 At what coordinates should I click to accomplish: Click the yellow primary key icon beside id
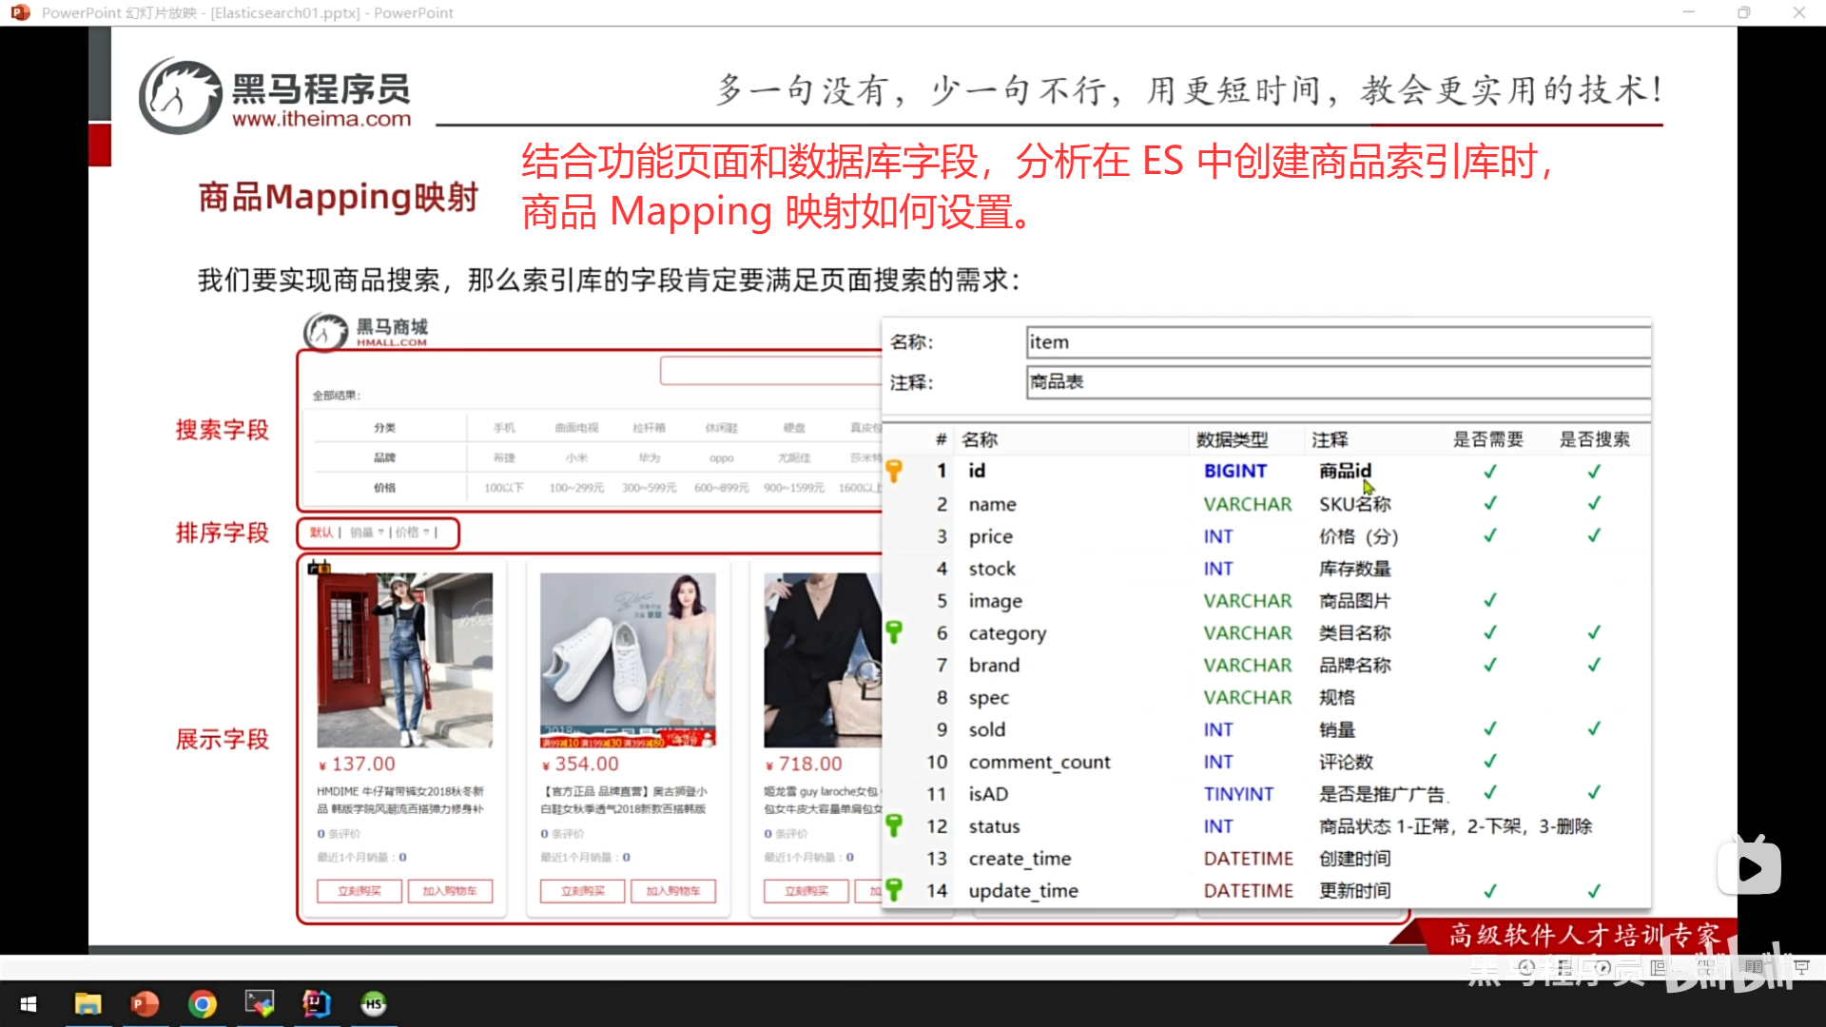coord(894,471)
